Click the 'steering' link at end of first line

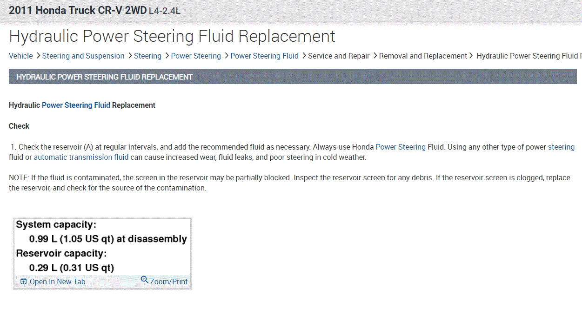(561, 147)
